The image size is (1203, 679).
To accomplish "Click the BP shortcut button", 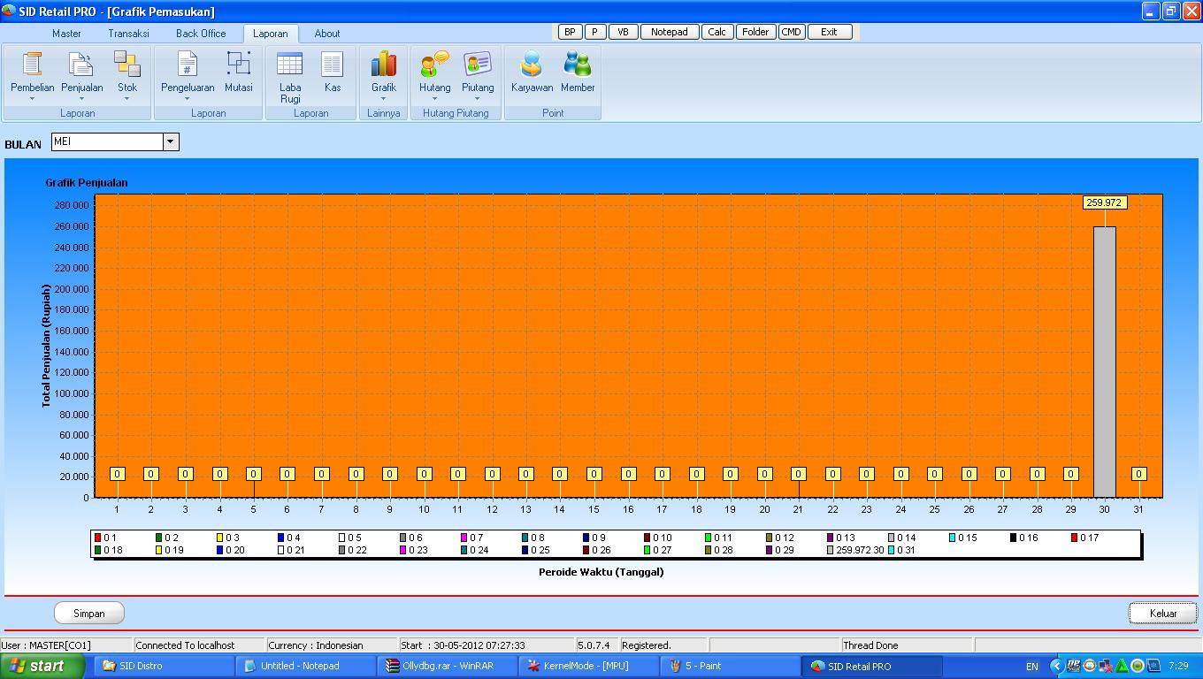I will 570,32.
